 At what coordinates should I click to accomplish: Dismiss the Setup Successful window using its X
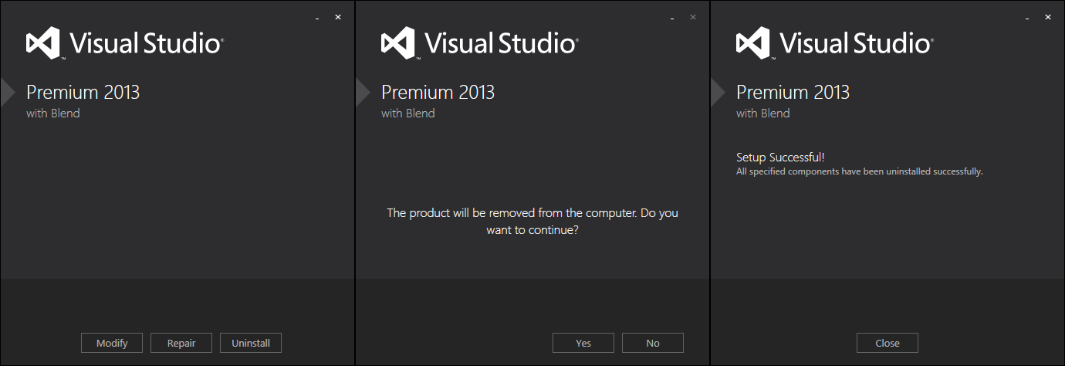[1048, 17]
